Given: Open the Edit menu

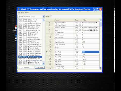Looking at the screenshot, I should click(x=22, y=13).
